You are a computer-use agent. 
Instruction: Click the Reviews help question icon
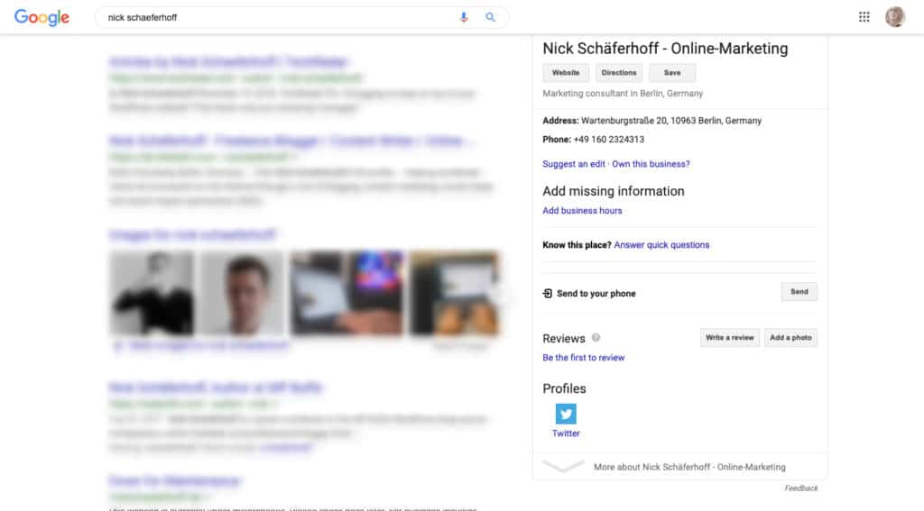(x=596, y=337)
